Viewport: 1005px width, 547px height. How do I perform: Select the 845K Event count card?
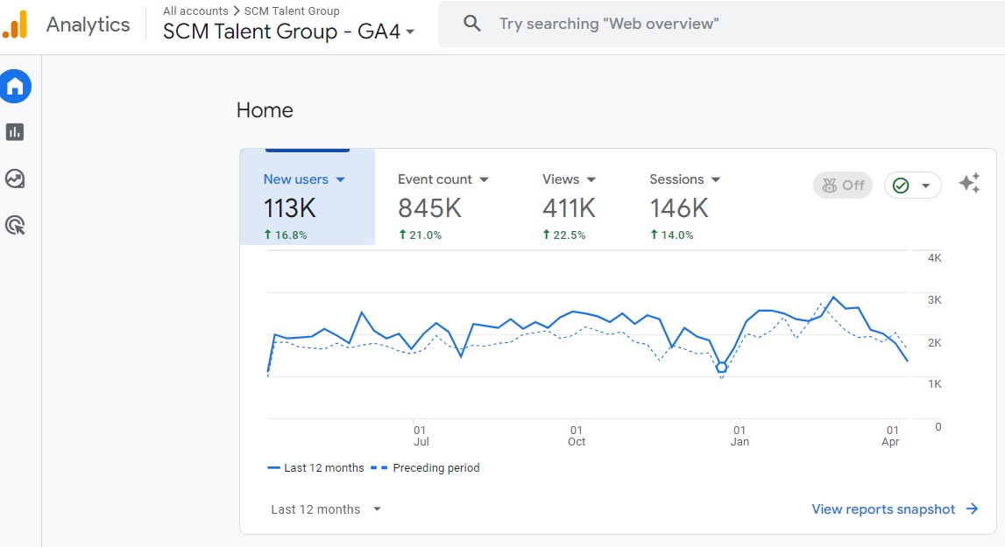click(x=443, y=207)
